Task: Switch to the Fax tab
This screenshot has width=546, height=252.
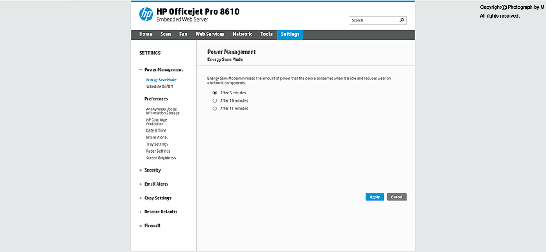Action: coord(183,34)
